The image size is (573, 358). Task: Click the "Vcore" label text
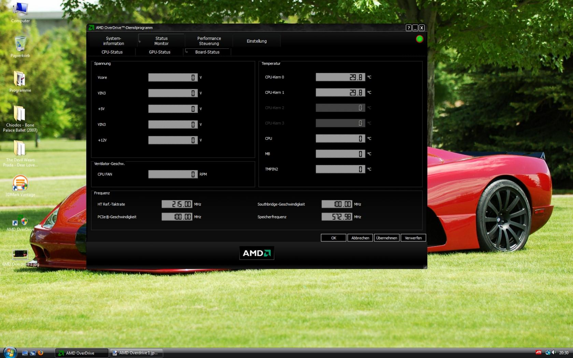tap(102, 77)
